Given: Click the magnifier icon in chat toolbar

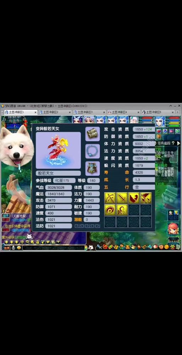Looking at the screenshot, I should 27,242.
